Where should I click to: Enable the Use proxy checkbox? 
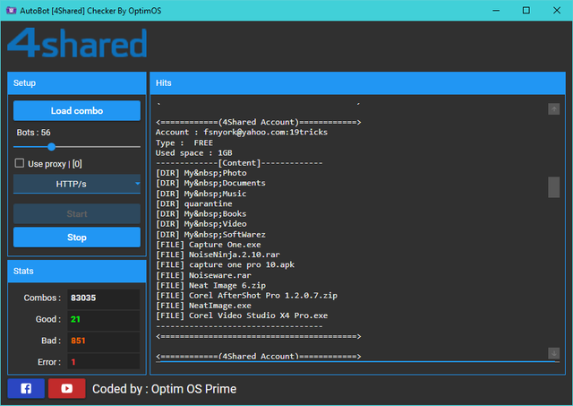tap(20, 163)
